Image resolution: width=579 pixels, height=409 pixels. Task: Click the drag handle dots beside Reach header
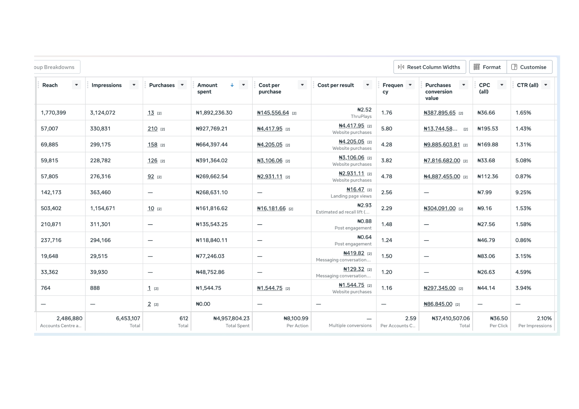point(38,85)
